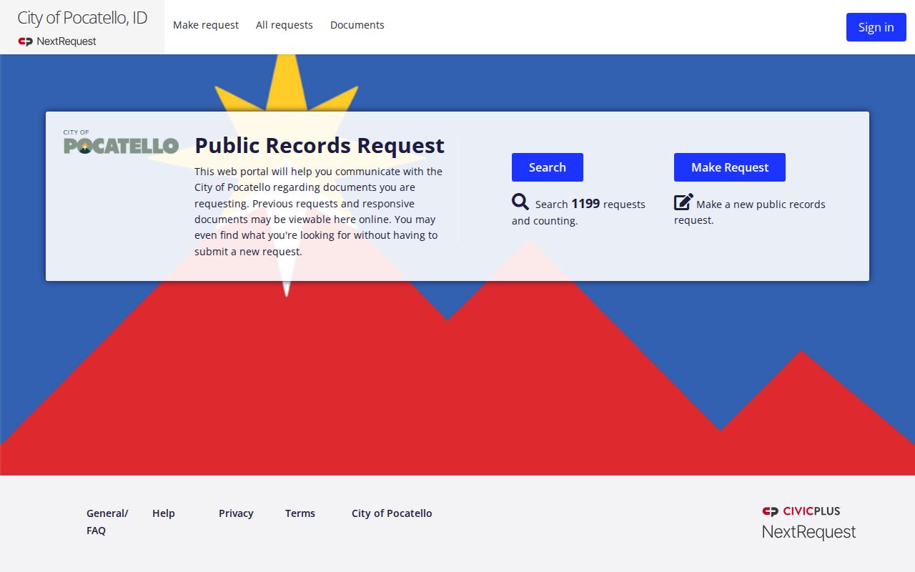Open the Documents menu item
Screen dimensions: 915x572
click(357, 25)
